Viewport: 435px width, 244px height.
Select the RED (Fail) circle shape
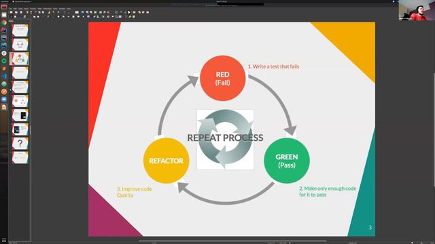coord(223,79)
